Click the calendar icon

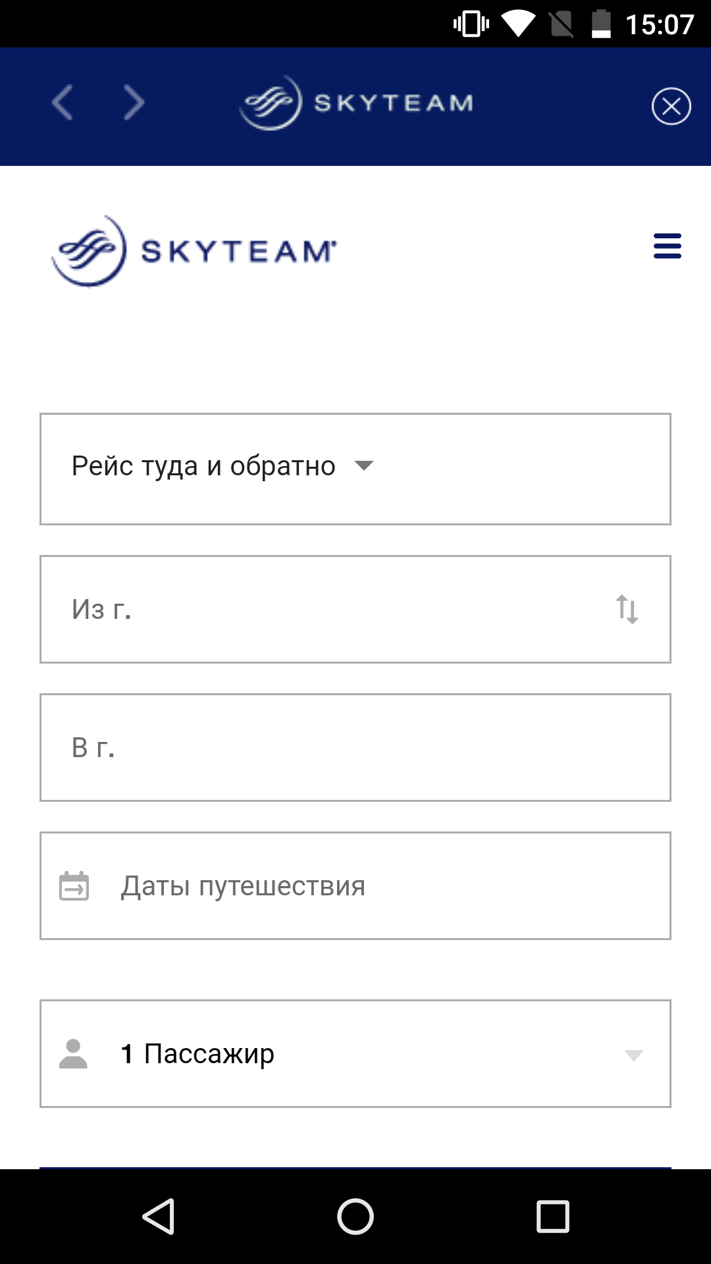[74, 885]
